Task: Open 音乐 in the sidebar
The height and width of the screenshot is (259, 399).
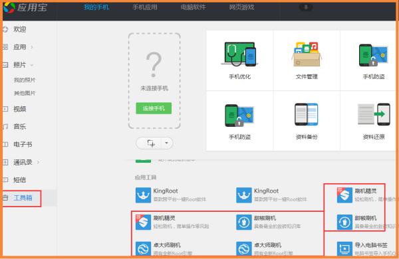Action: [x=19, y=127]
